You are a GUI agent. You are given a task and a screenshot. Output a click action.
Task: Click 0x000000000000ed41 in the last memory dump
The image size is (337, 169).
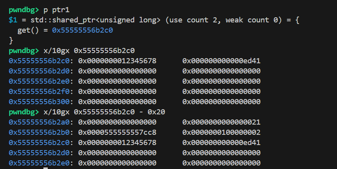(221, 143)
